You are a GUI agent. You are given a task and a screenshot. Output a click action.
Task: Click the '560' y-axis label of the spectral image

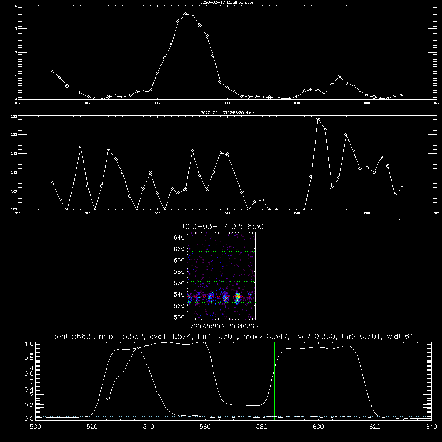pos(179,283)
